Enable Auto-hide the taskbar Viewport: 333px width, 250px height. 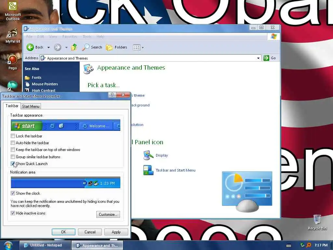pos(13,143)
